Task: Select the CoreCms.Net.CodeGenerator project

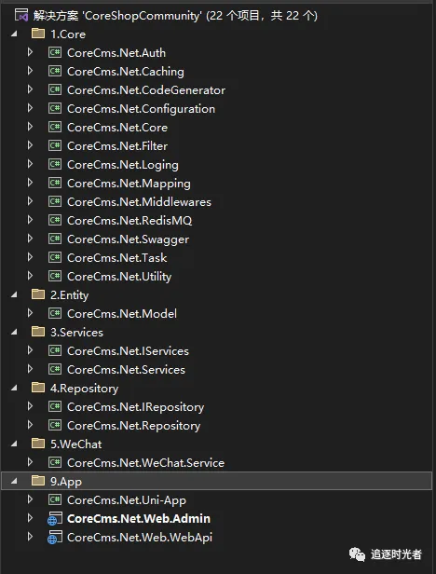Action: (146, 90)
